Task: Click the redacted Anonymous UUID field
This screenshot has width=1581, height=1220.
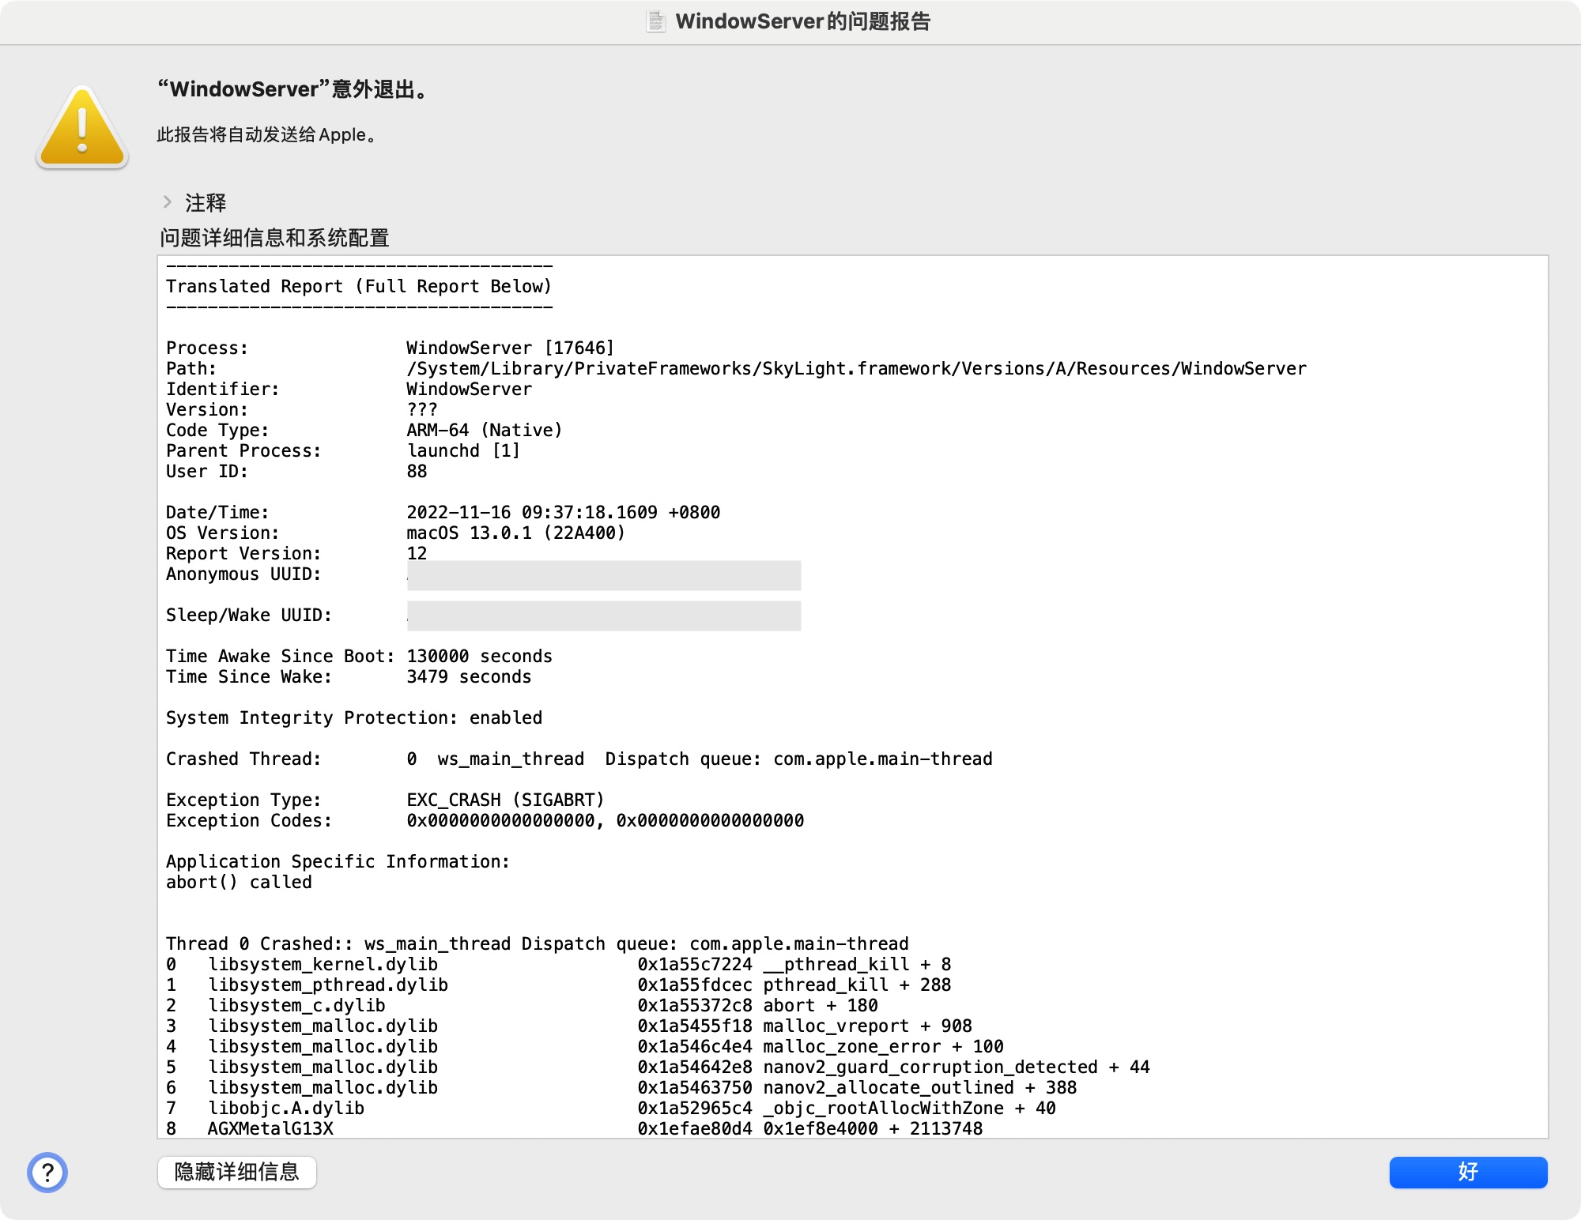Action: (x=603, y=575)
